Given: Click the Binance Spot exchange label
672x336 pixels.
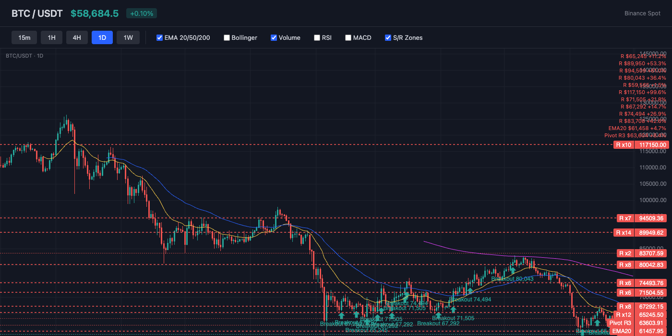Looking at the screenshot, I should tap(642, 13).
